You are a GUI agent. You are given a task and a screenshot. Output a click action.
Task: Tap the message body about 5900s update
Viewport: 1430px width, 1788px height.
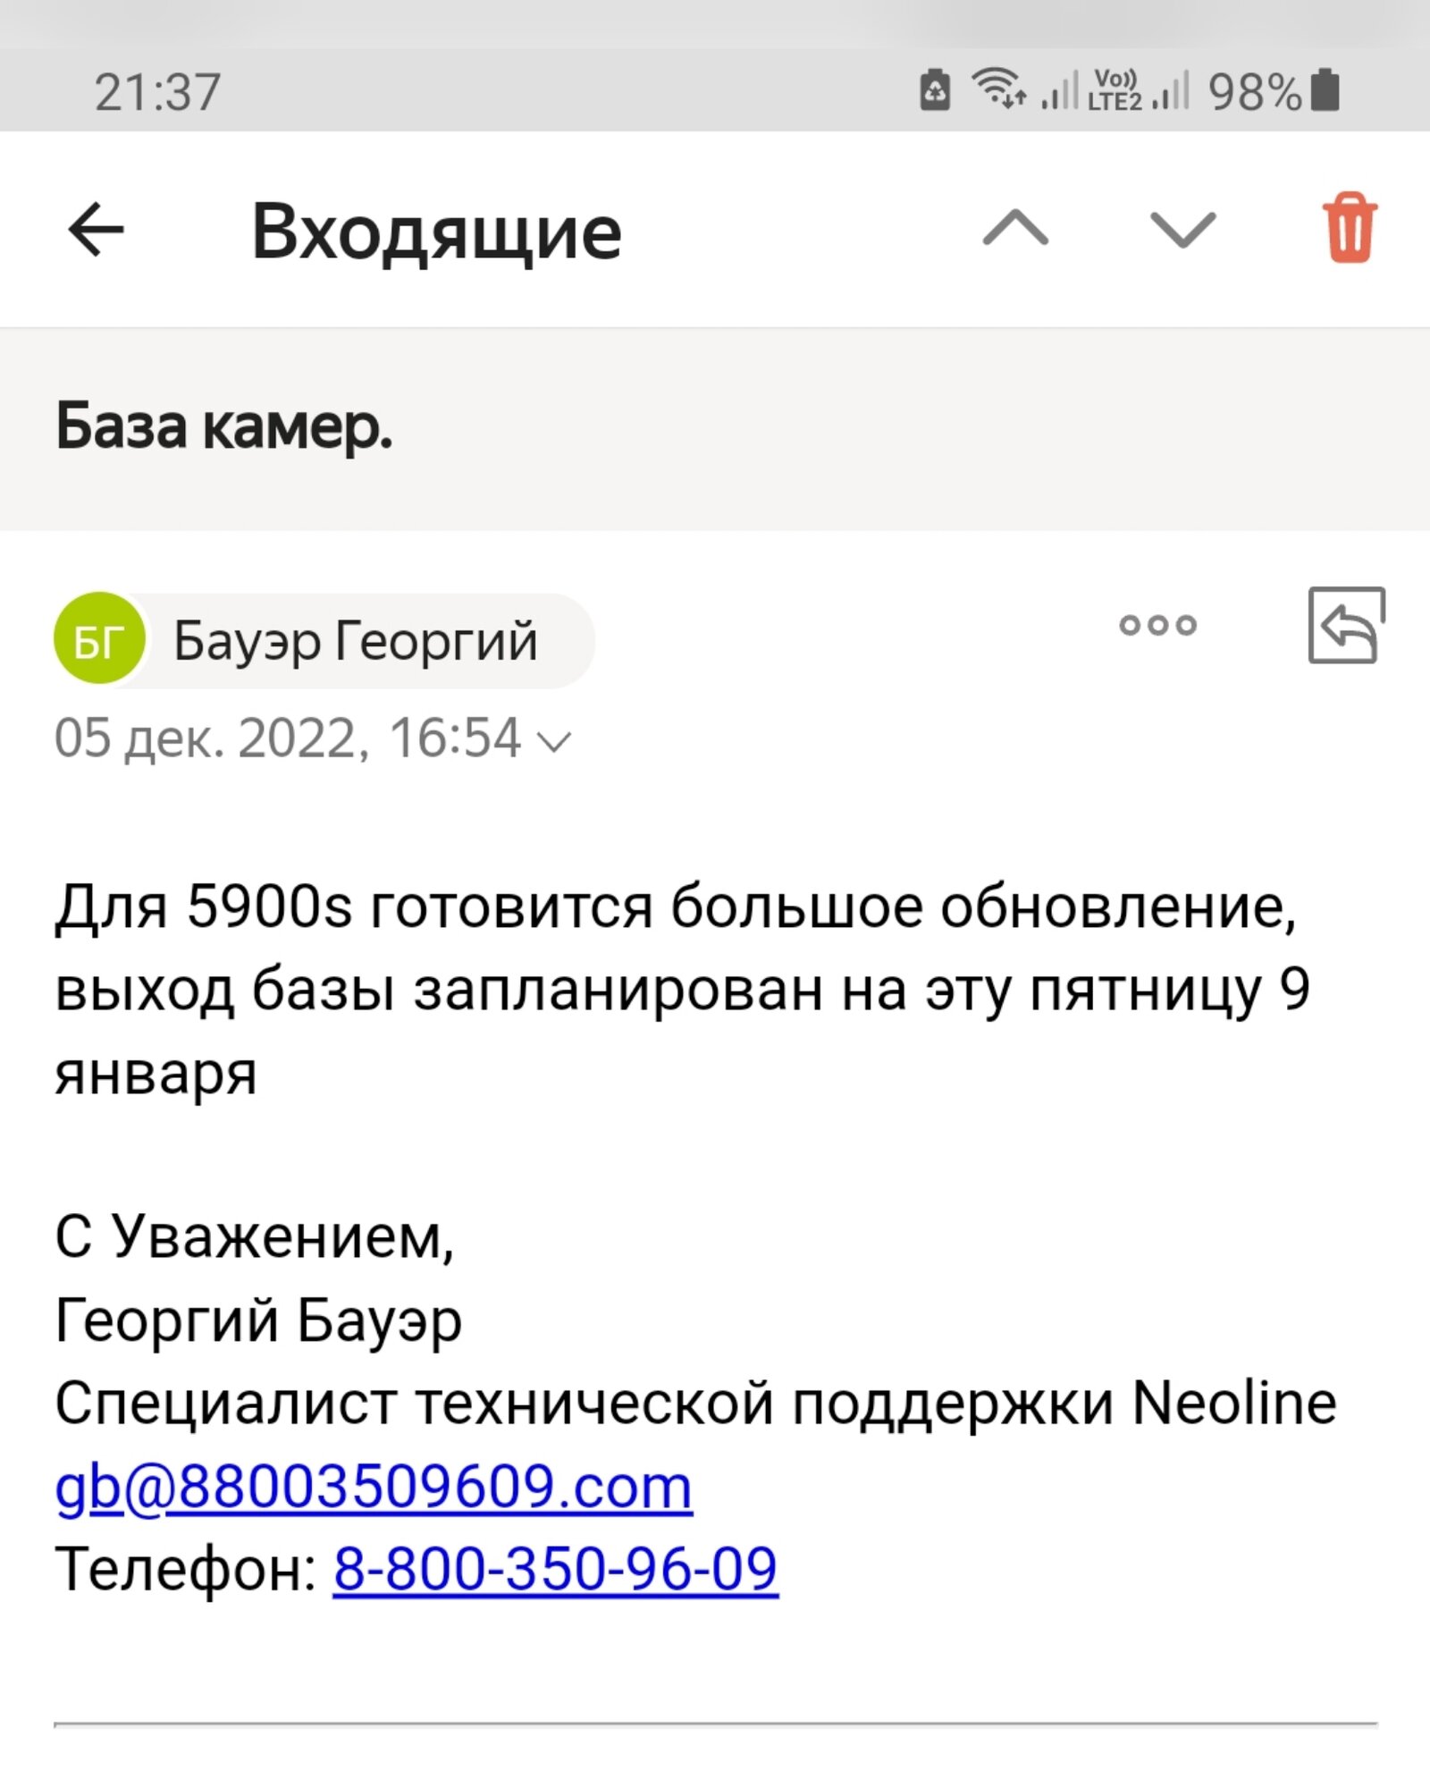679,988
